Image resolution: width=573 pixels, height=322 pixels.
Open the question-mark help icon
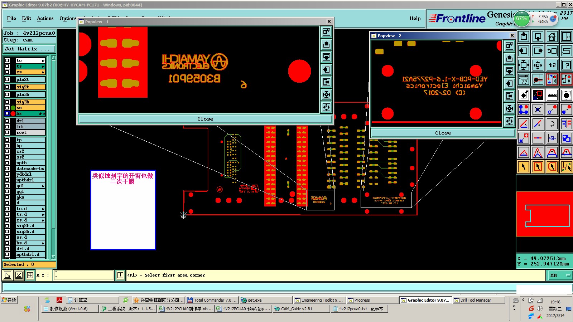tap(566, 65)
